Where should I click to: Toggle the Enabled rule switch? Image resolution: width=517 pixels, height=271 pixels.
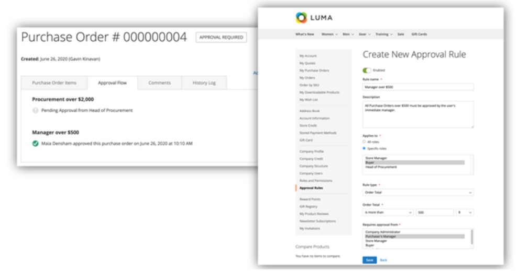(x=366, y=70)
